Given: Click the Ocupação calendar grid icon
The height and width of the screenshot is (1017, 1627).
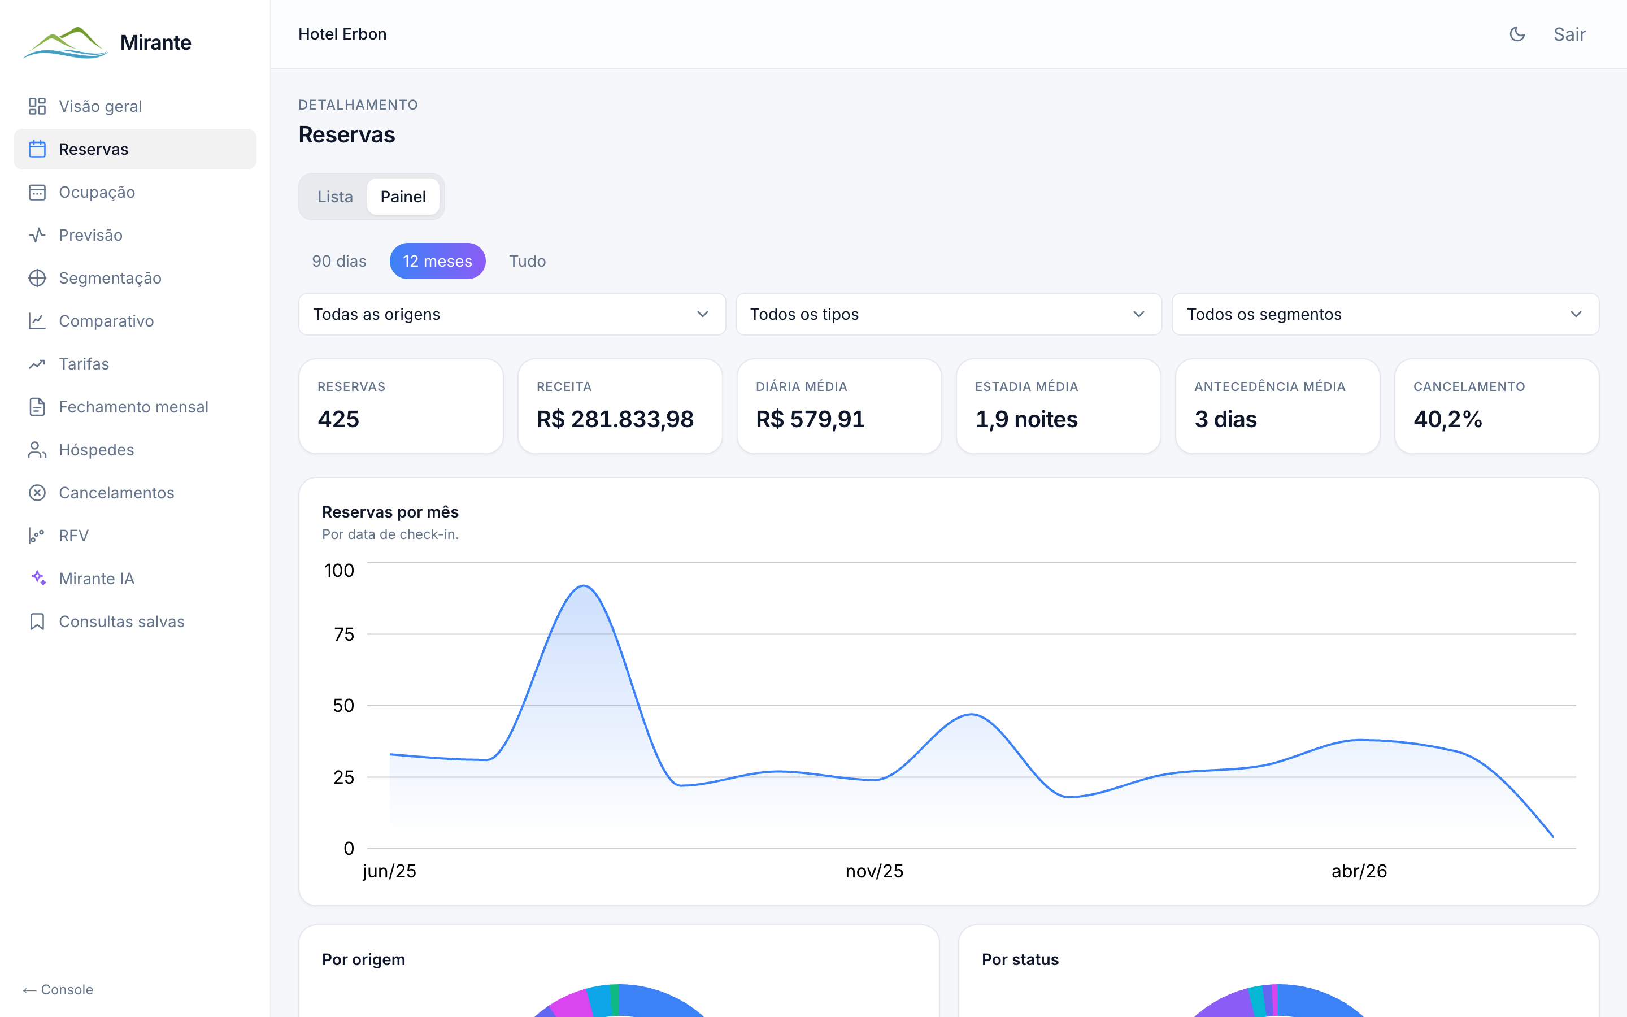Looking at the screenshot, I should click(x=37, y=192).
